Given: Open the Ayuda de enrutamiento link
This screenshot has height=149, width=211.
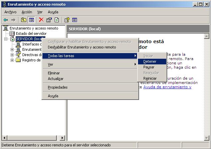Looking at the screenshot, I should tap(167, 87).
